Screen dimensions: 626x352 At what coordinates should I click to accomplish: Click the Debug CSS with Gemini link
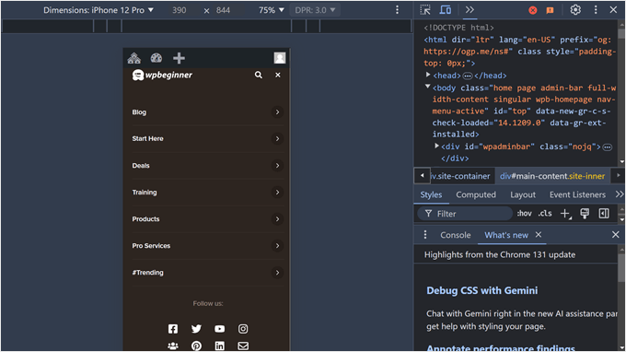tap(481, 290)
